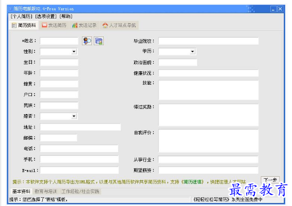
Task: Select the 基本资料 bottom tab
Action: coord(21,191)
